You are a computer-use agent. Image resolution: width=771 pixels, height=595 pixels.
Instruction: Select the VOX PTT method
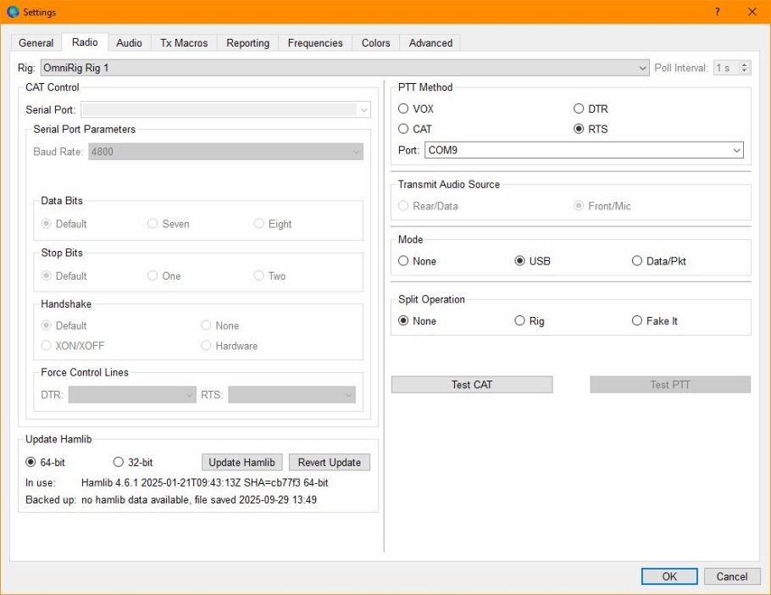(404, 108)
